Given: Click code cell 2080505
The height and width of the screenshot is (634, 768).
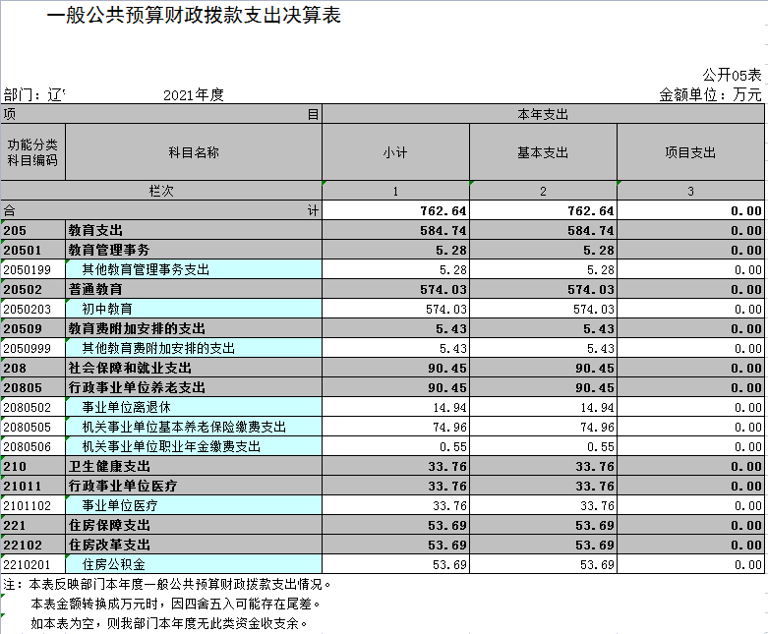Looking at the screenshot, I should click(x=32, y=427).
